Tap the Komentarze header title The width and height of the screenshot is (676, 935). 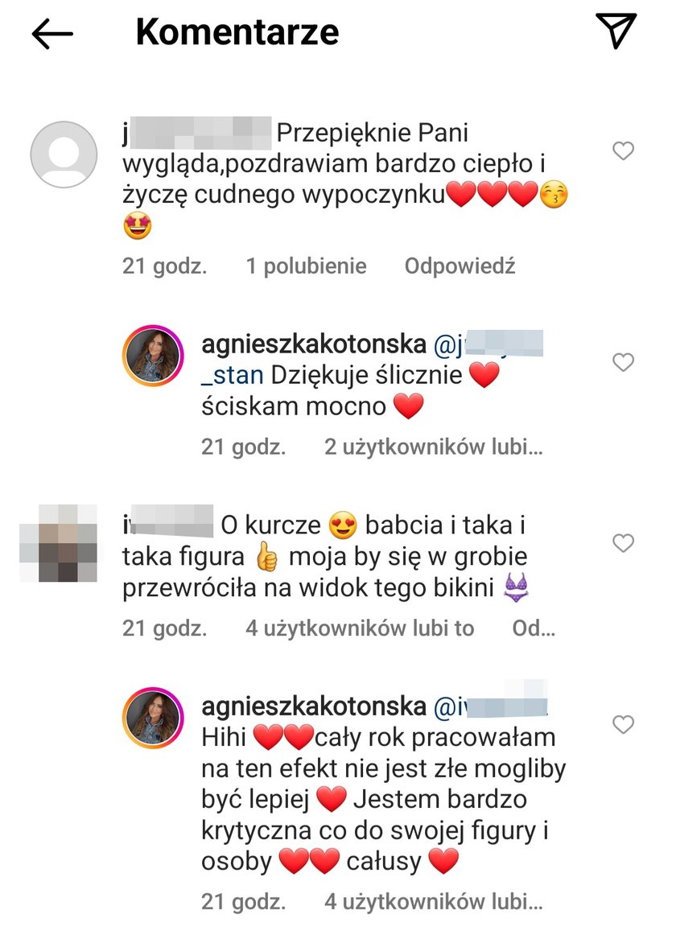coord(237,31)
